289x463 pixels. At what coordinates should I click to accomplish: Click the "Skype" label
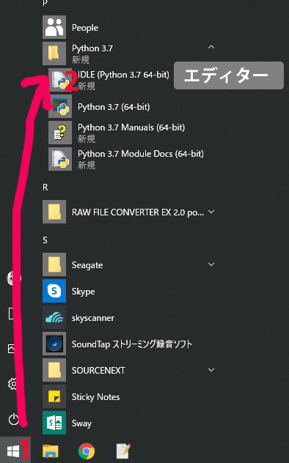(84, 292)
